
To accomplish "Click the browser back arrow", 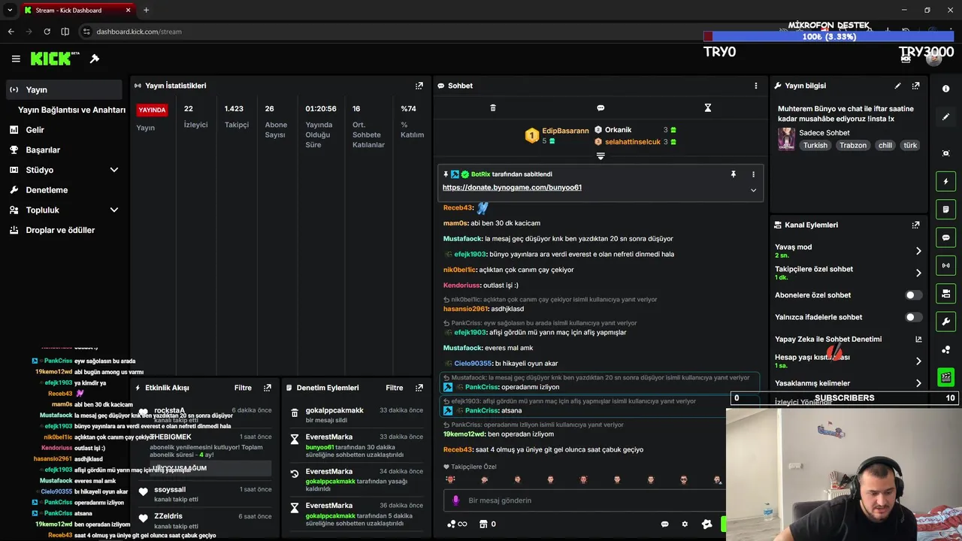I will click(x=11, y=32).
